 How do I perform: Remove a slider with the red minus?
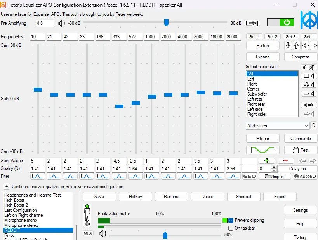coord(286,161)
